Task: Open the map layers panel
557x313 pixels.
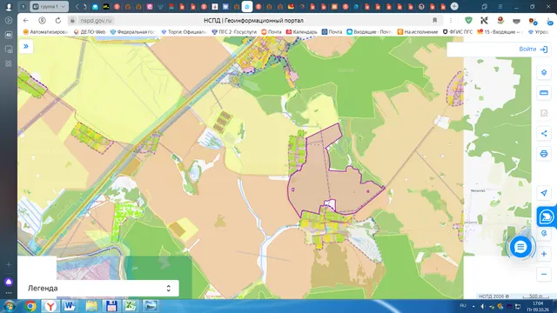Action: [x=543, y=73]
